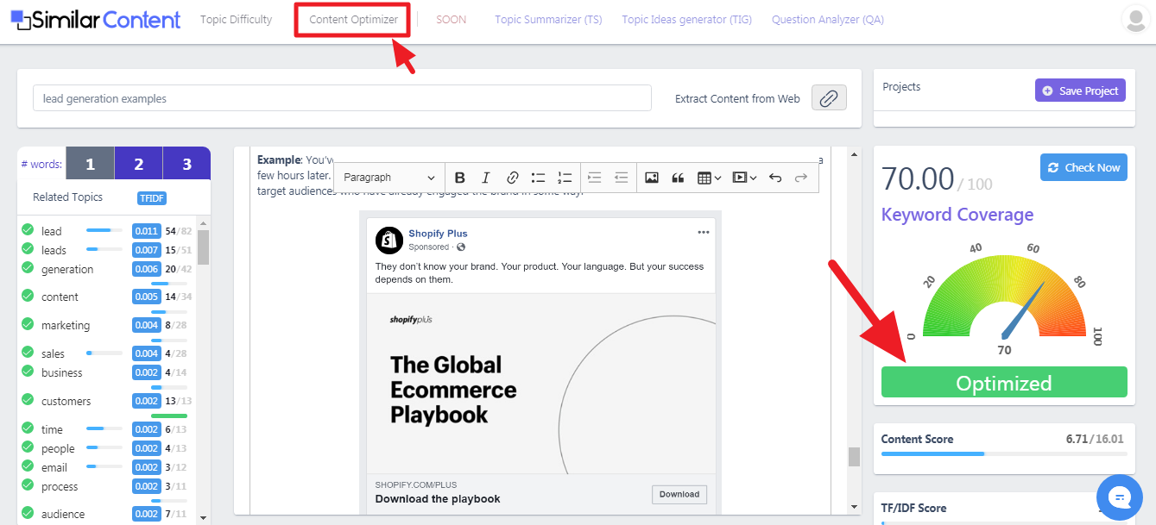Insert a link with the link icon
Image resolution: width=1156 pixels, height=525 pixels.
pos(512,178)
